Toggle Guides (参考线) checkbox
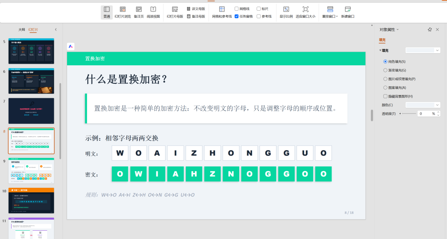Image resolution: width=447 pixels, height=239 pixels. coord(259,17)
